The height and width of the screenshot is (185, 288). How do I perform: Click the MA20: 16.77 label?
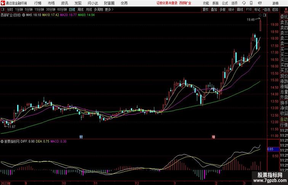[x=68, y=15]
